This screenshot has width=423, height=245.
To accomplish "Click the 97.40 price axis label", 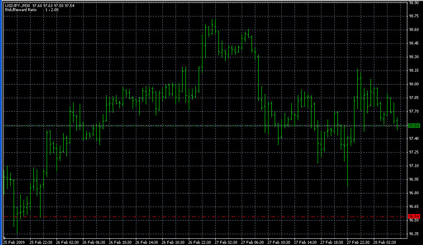I will (414, 139).
